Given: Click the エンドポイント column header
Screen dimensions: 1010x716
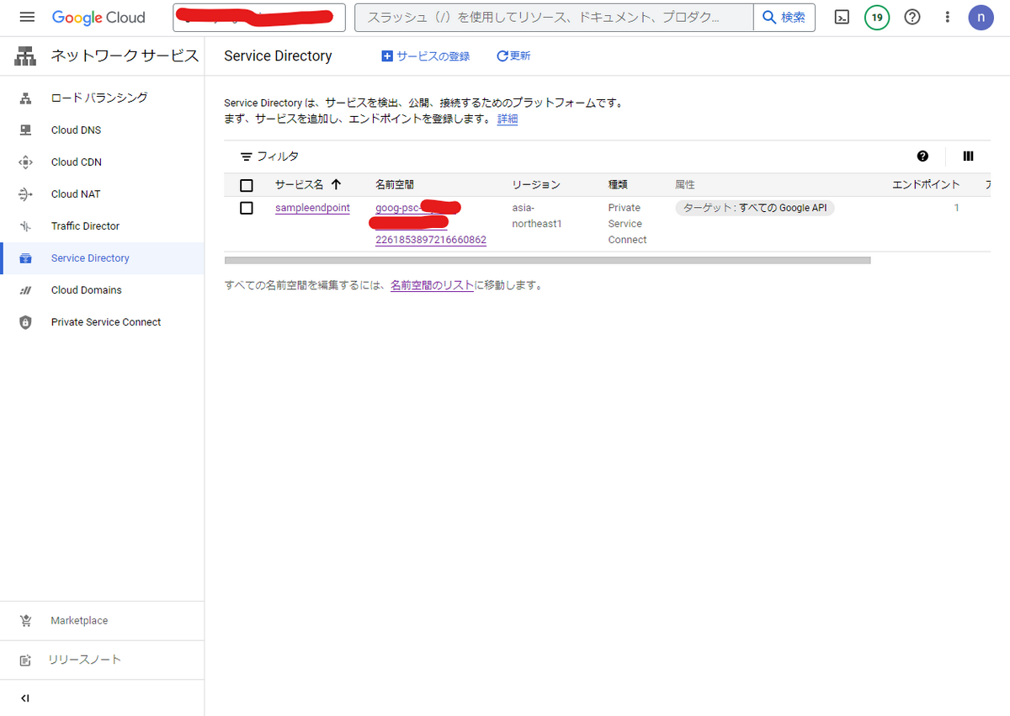Looking at the screenshot, I should coord(926,185).
